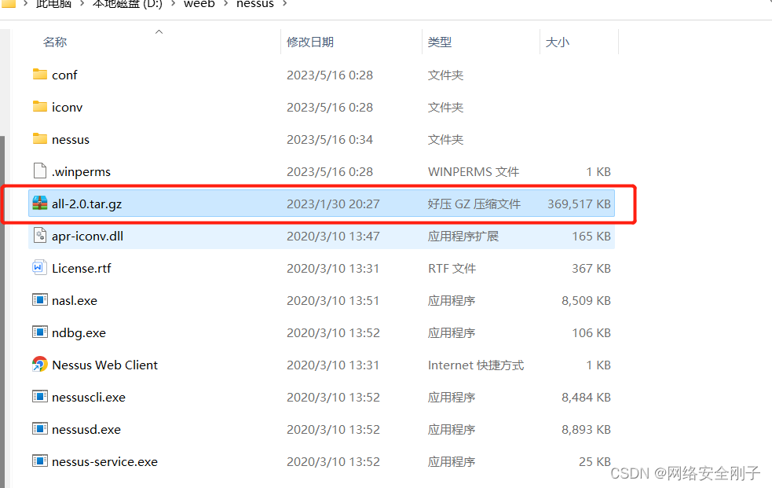Click the nessusd.exe application icon
Screen dimensions: 772x488
pyautogui.click(x=40, y=429)
